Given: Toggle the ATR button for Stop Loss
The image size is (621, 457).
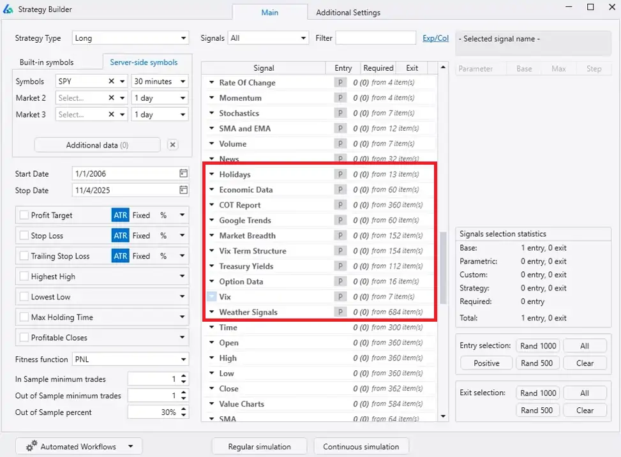Looking at the screenshot, I should (120, 236).
